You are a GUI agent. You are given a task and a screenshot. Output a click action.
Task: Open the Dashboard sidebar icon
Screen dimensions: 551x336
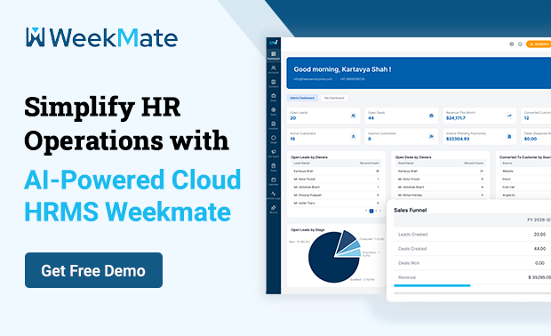tap(274, 55)
